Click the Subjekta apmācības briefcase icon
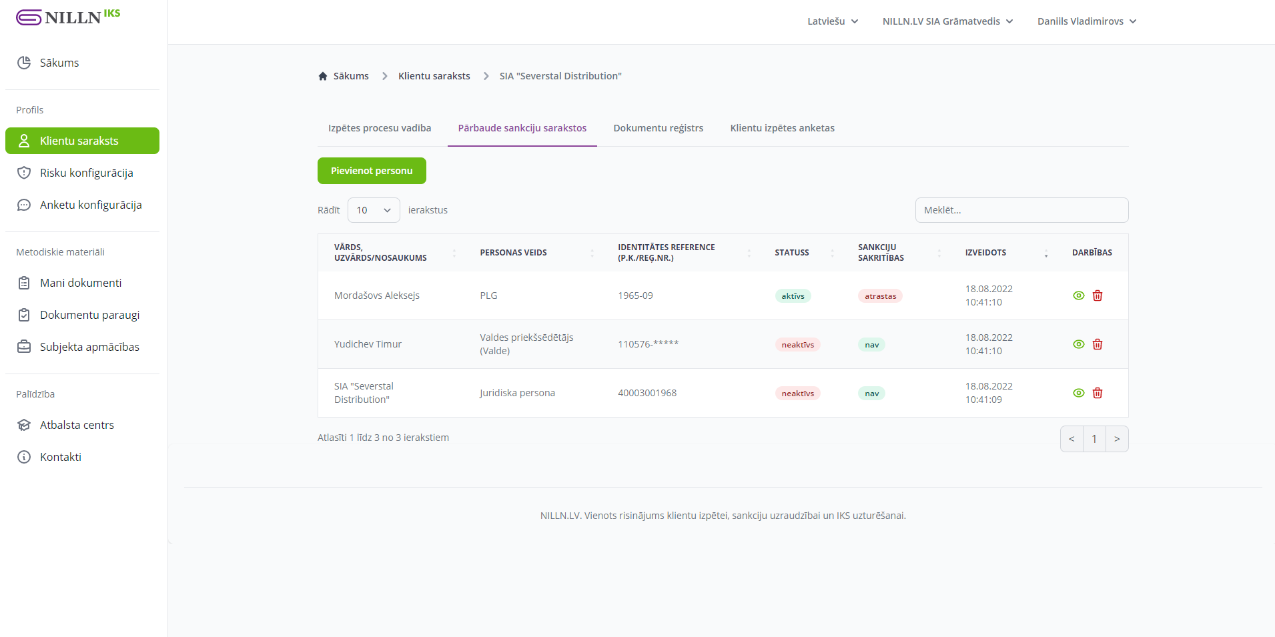 click(24, 347)
